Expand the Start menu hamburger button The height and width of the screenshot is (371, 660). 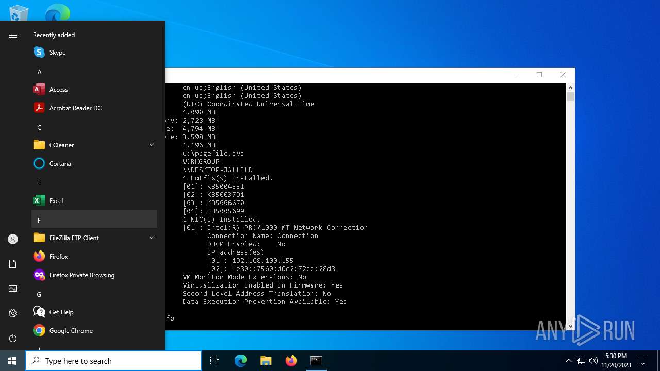[x=13, y=35]
